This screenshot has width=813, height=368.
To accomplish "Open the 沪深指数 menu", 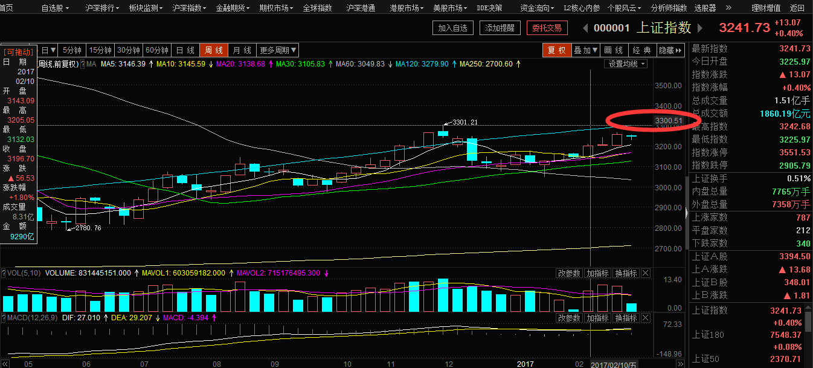I will click(x=190, y=8).
